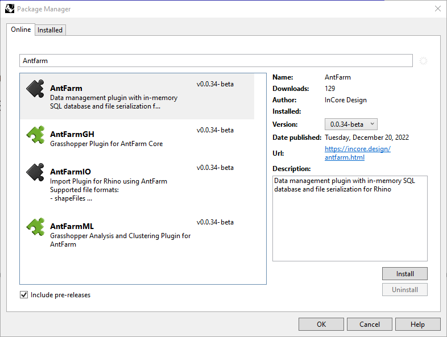Click AntFarmML's v0.0.34-beta version label

click(x=215, y=222)
